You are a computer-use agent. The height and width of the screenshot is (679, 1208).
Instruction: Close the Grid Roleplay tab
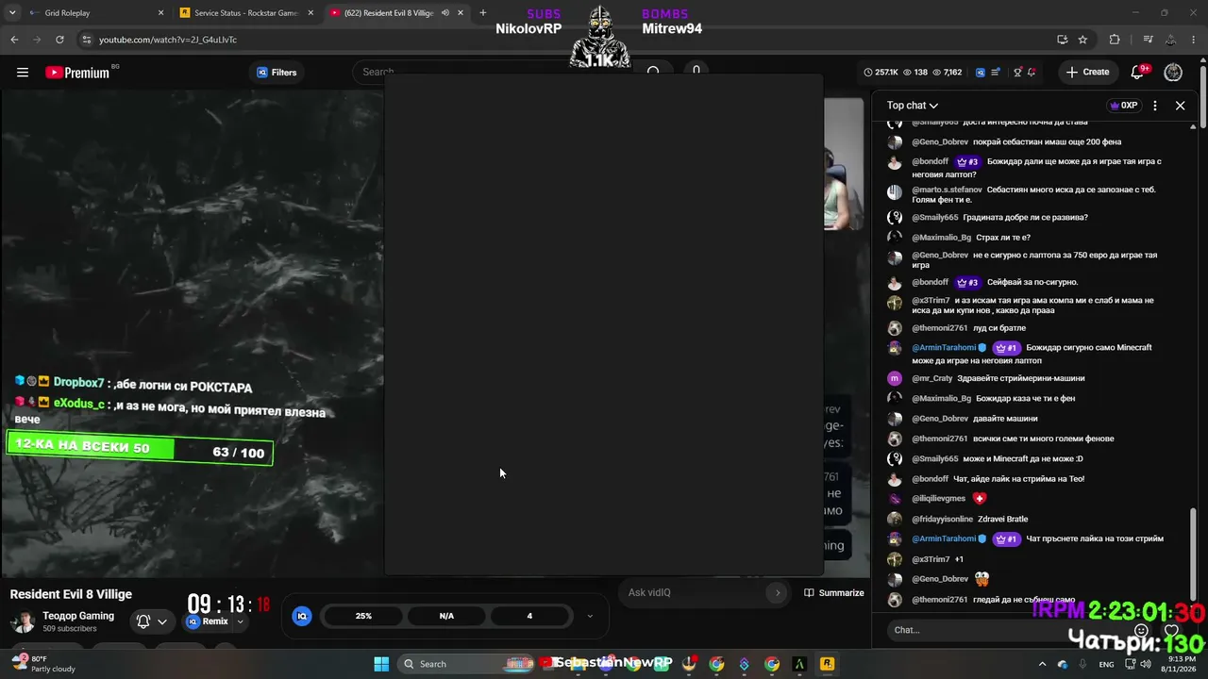(160, 13)
